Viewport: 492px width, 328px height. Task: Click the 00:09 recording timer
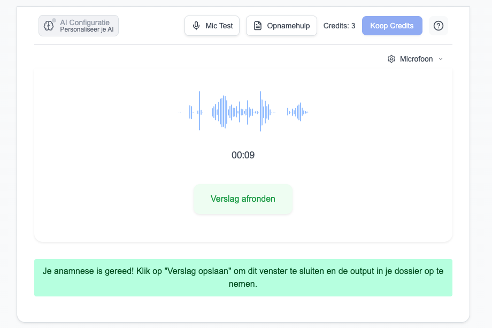click(x=243, y=155)
